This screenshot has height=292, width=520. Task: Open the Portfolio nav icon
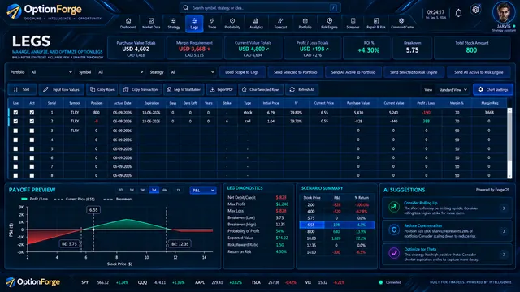pyautogui.click(x=305, y=24)
